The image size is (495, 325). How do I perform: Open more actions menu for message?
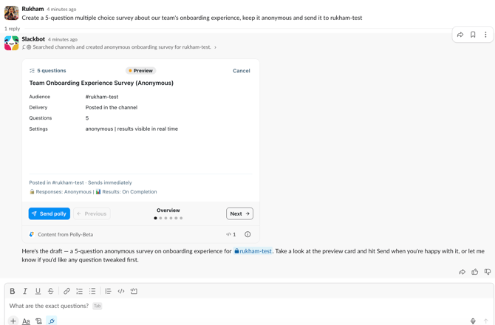pos(485,35)
